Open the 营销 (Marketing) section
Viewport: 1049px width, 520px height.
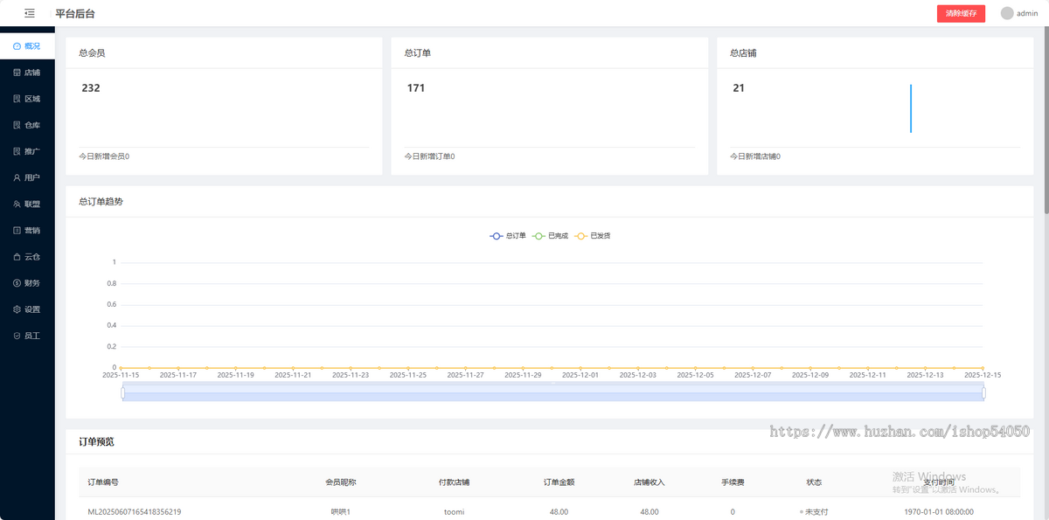click(x=27, y=229)
